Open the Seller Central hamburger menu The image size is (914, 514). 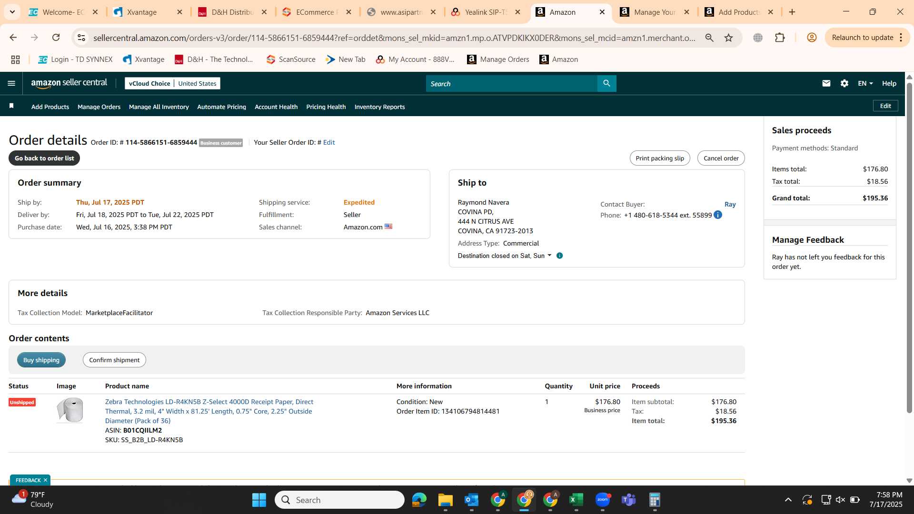pos(11,83)
